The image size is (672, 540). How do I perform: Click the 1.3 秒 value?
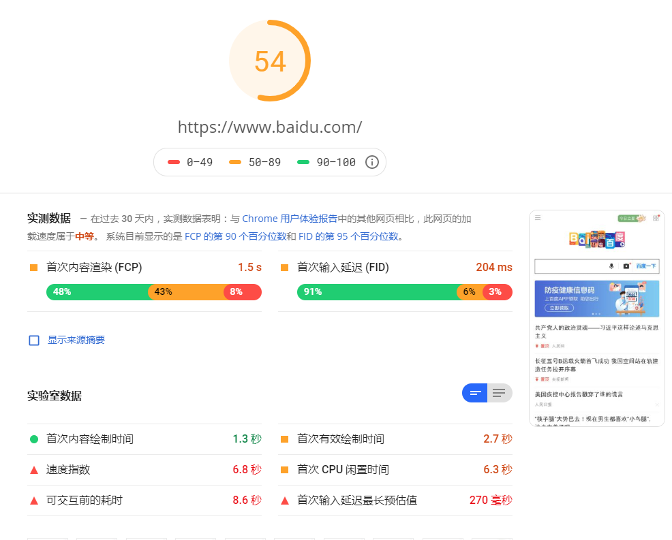(x=247, y=439)
